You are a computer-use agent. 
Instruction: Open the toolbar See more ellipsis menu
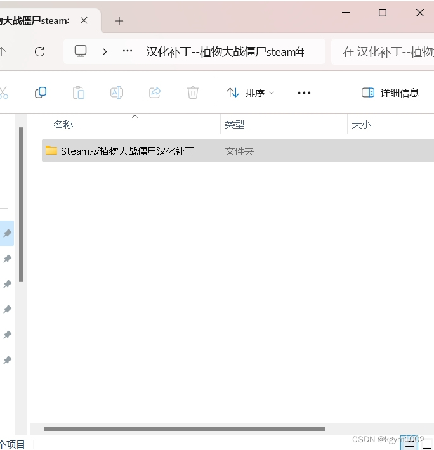coord(304,93)
